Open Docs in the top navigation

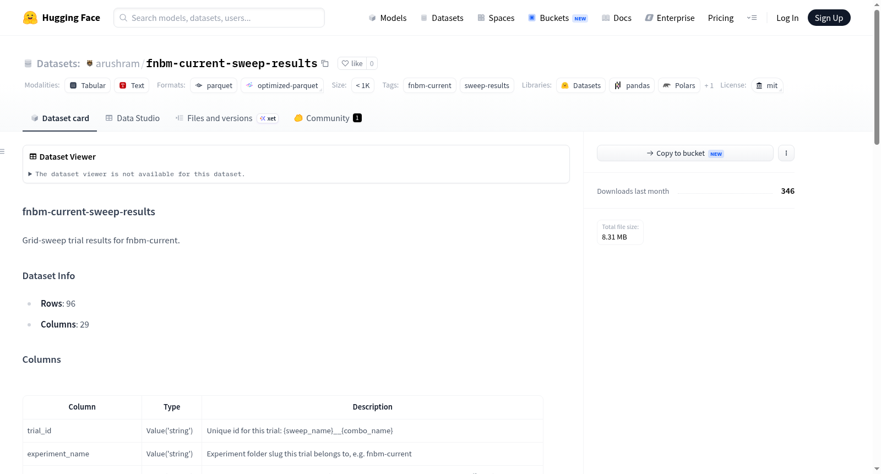tap(617, 18)
